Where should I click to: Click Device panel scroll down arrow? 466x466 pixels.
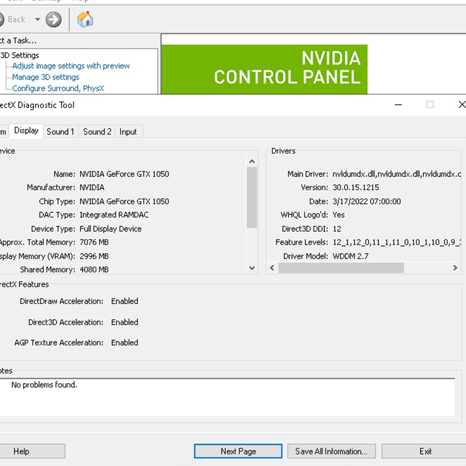point(252,268)
